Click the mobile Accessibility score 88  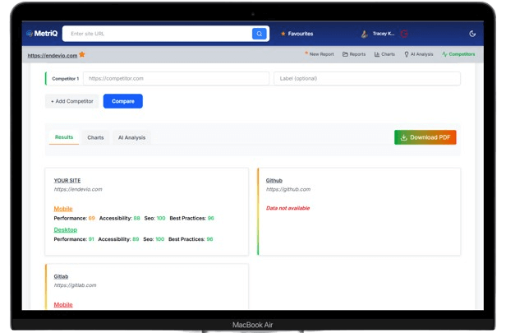[x=137, y=219]
